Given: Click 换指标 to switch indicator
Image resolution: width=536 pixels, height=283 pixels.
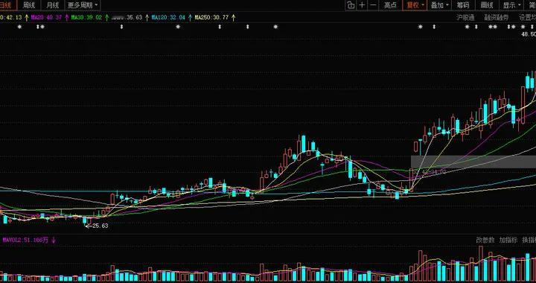Looking at the screenshot, I should (529, 241).
